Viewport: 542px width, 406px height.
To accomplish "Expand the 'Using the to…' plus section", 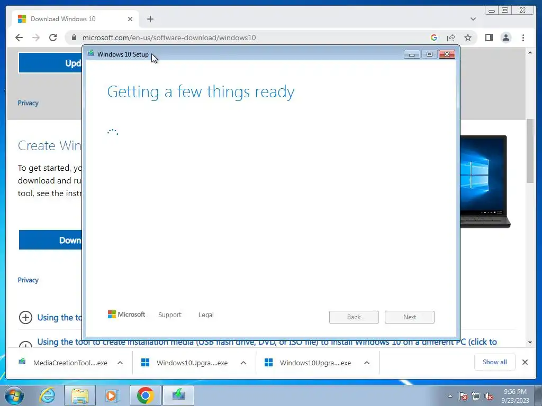I will point(25,317).
